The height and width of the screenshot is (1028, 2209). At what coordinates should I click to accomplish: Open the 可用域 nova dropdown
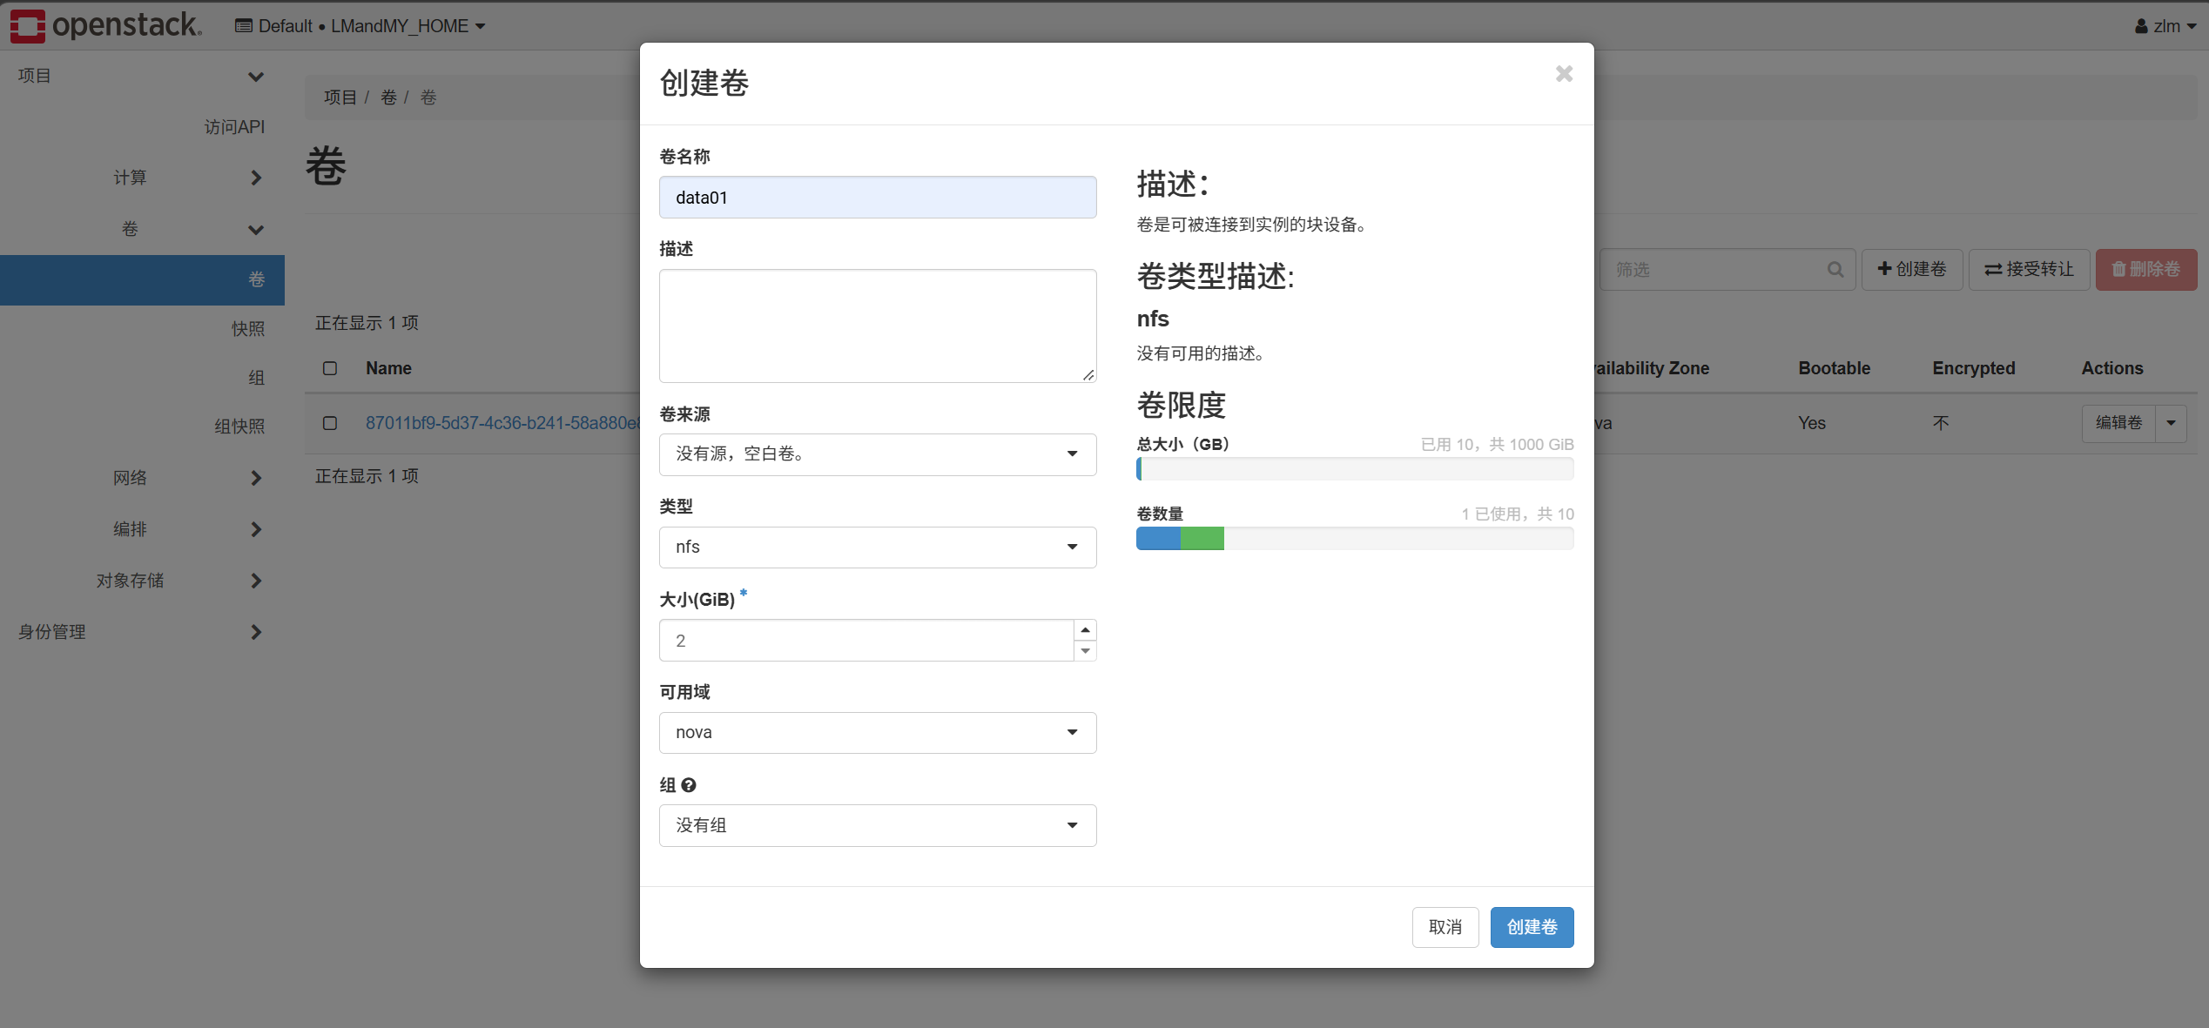click(878, 733)
